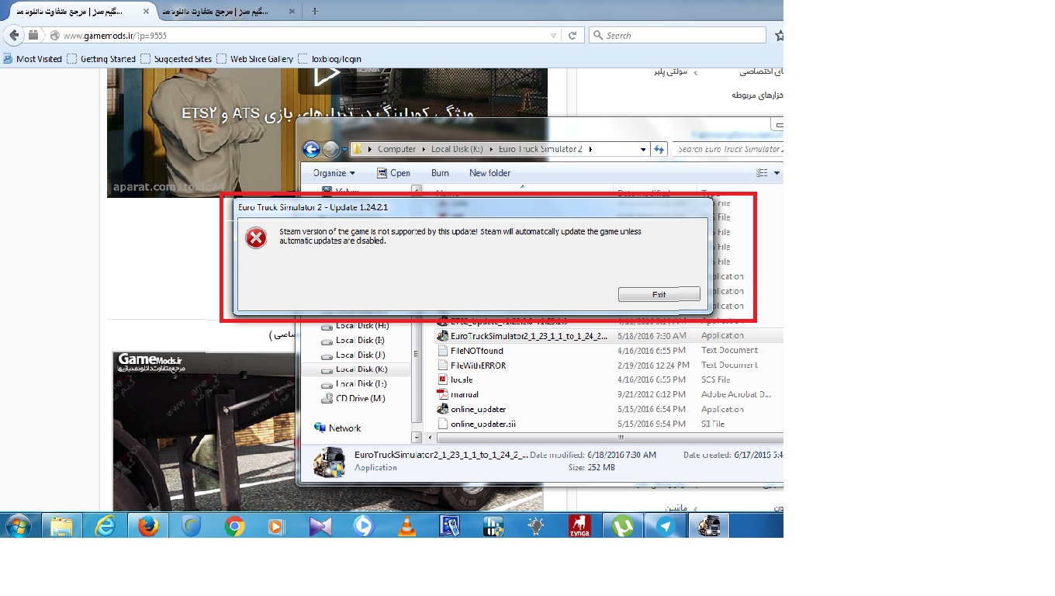Click Exit in the update error dialog
Screen dimensions: 1055x596
click(x=659, y=294)
